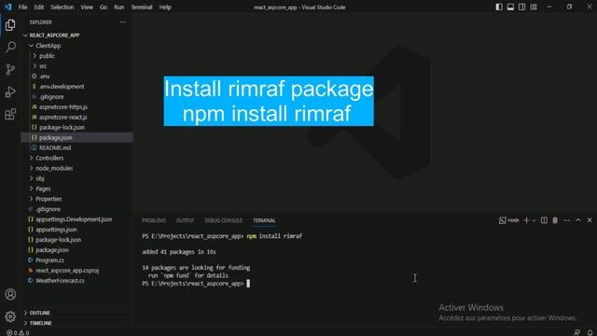
Task: Expand the src folder
Action: point(76,66)
